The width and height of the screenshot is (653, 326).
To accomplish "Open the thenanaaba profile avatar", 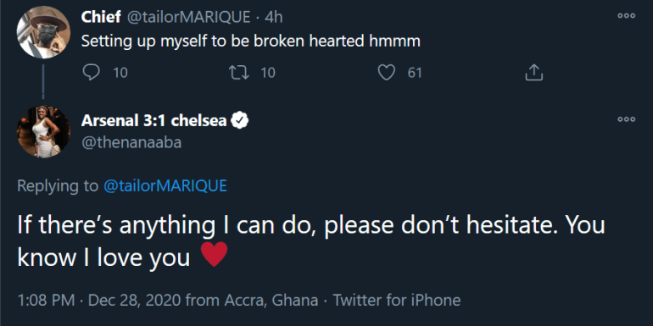I will tap(43, 131).
